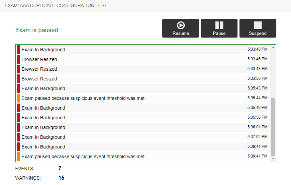The image size is (291, 185).
Task: Click the Resume exam button
Action: click(180, 28)
